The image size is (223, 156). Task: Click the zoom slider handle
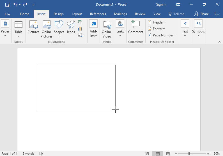point(189,153)
